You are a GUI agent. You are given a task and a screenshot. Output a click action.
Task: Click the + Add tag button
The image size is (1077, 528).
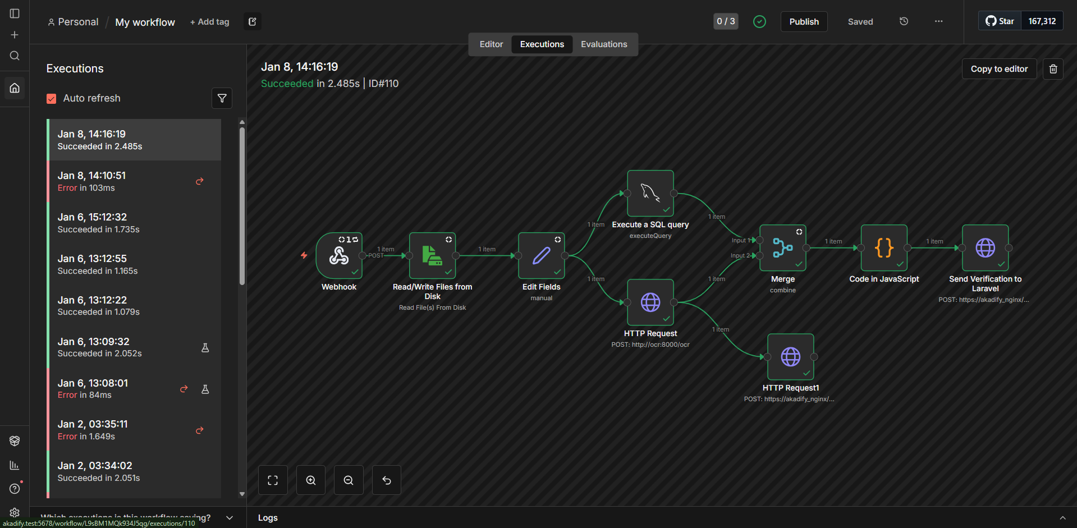pyautogui.click(x=209, y=22)
